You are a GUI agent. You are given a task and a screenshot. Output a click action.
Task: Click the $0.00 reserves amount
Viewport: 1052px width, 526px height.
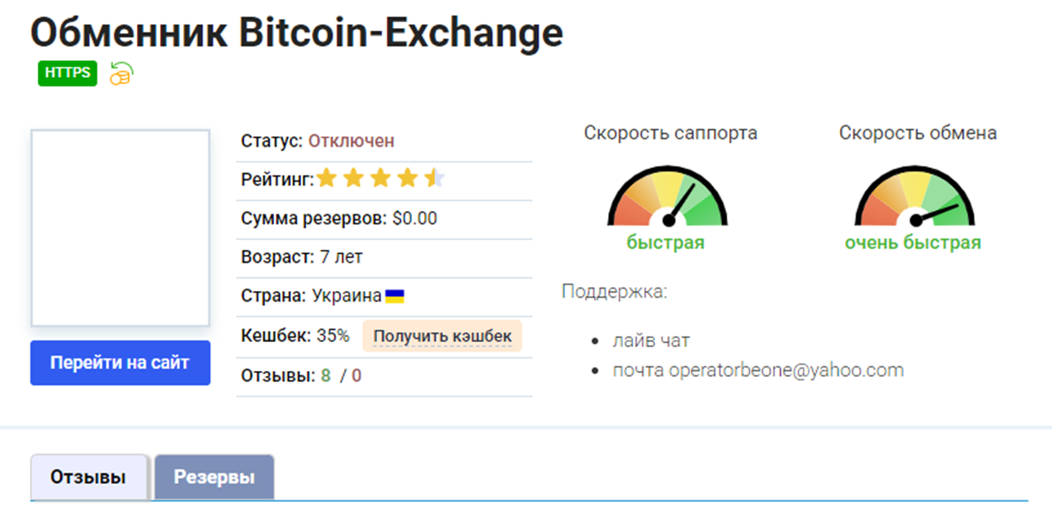[415, 218]
